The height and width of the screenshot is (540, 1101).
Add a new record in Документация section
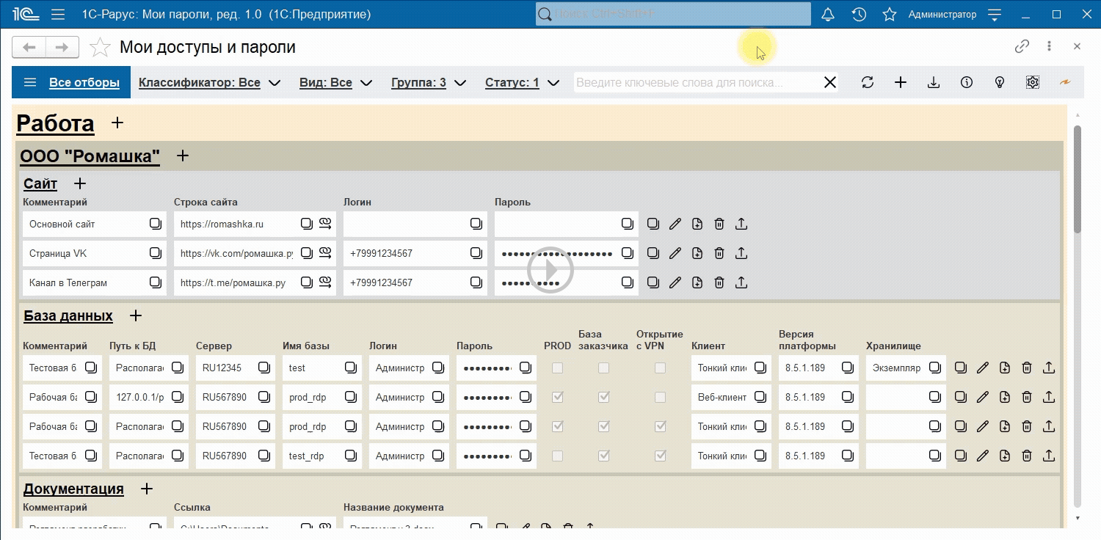coord(146,489)
